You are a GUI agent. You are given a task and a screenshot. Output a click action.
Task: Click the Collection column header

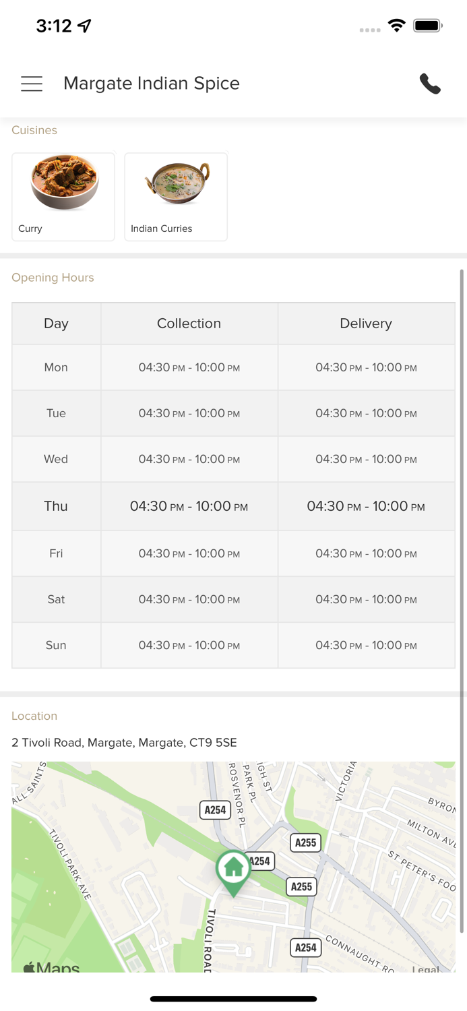click(x=189, y=324)
